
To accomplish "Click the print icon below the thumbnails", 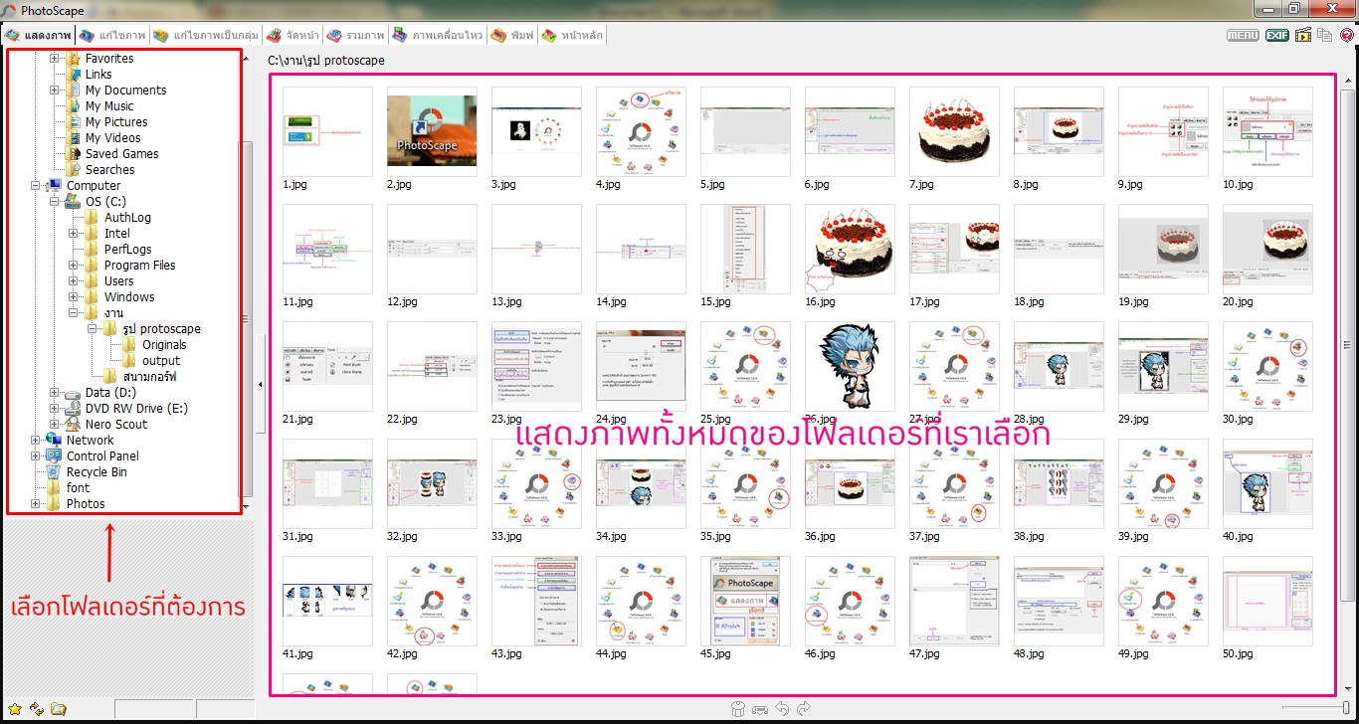I will coord(760,709).
